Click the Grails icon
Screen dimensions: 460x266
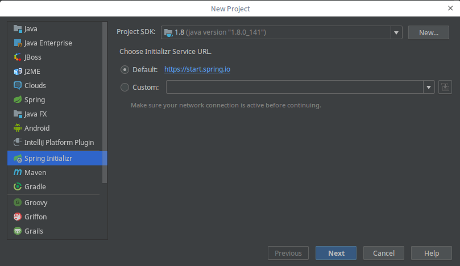[x=18, y=231]
